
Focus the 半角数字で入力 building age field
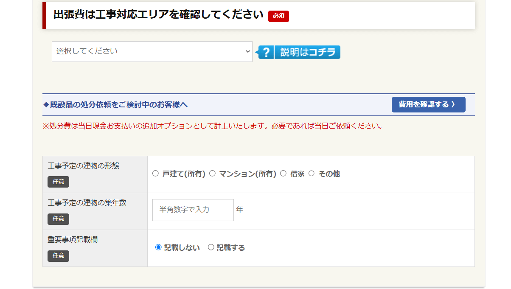click(x=193, y=210)
